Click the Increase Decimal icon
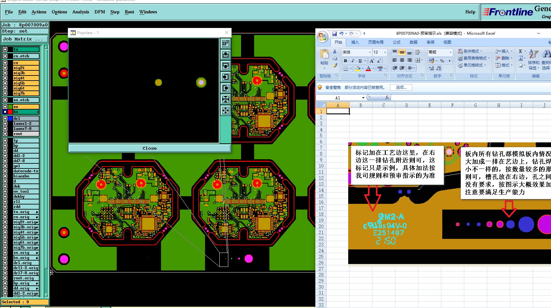Viewport: 551px width, 308px height. point(431,68)
